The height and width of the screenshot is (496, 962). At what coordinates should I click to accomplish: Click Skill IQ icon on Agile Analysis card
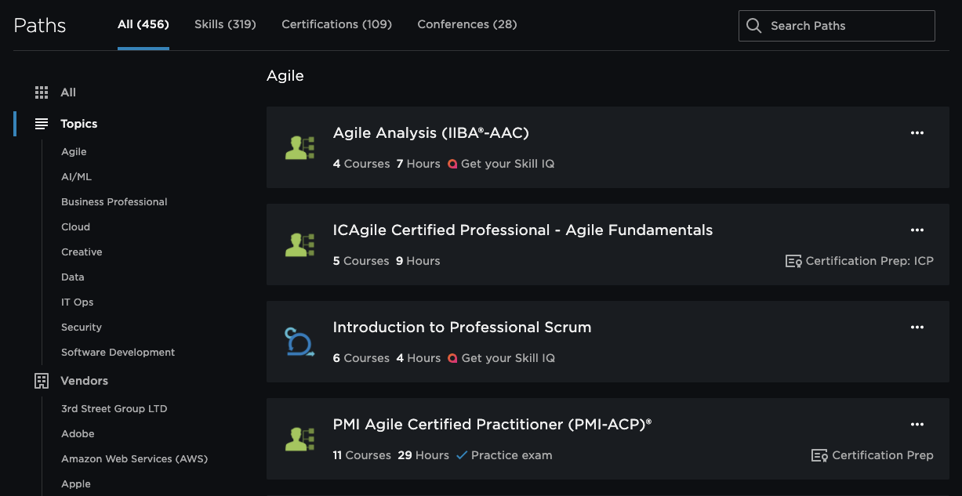[x=452, y=164]
